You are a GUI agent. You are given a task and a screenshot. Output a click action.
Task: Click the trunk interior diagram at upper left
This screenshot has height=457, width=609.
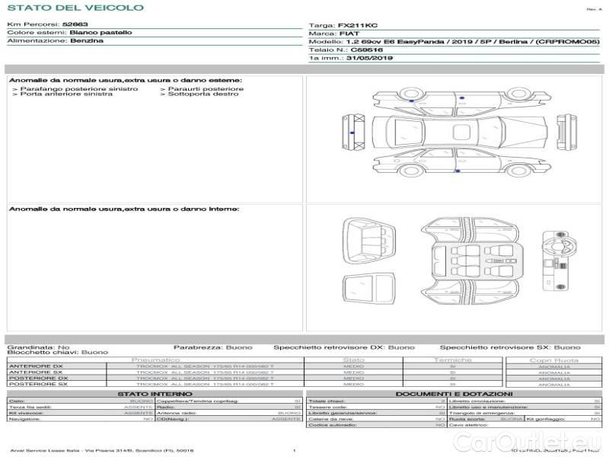click(x=368, y=235)
